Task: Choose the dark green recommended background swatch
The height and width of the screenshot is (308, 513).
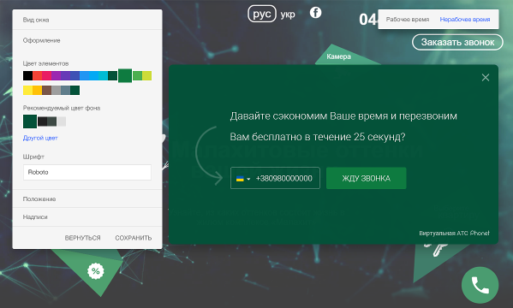Action: point(30,121)
